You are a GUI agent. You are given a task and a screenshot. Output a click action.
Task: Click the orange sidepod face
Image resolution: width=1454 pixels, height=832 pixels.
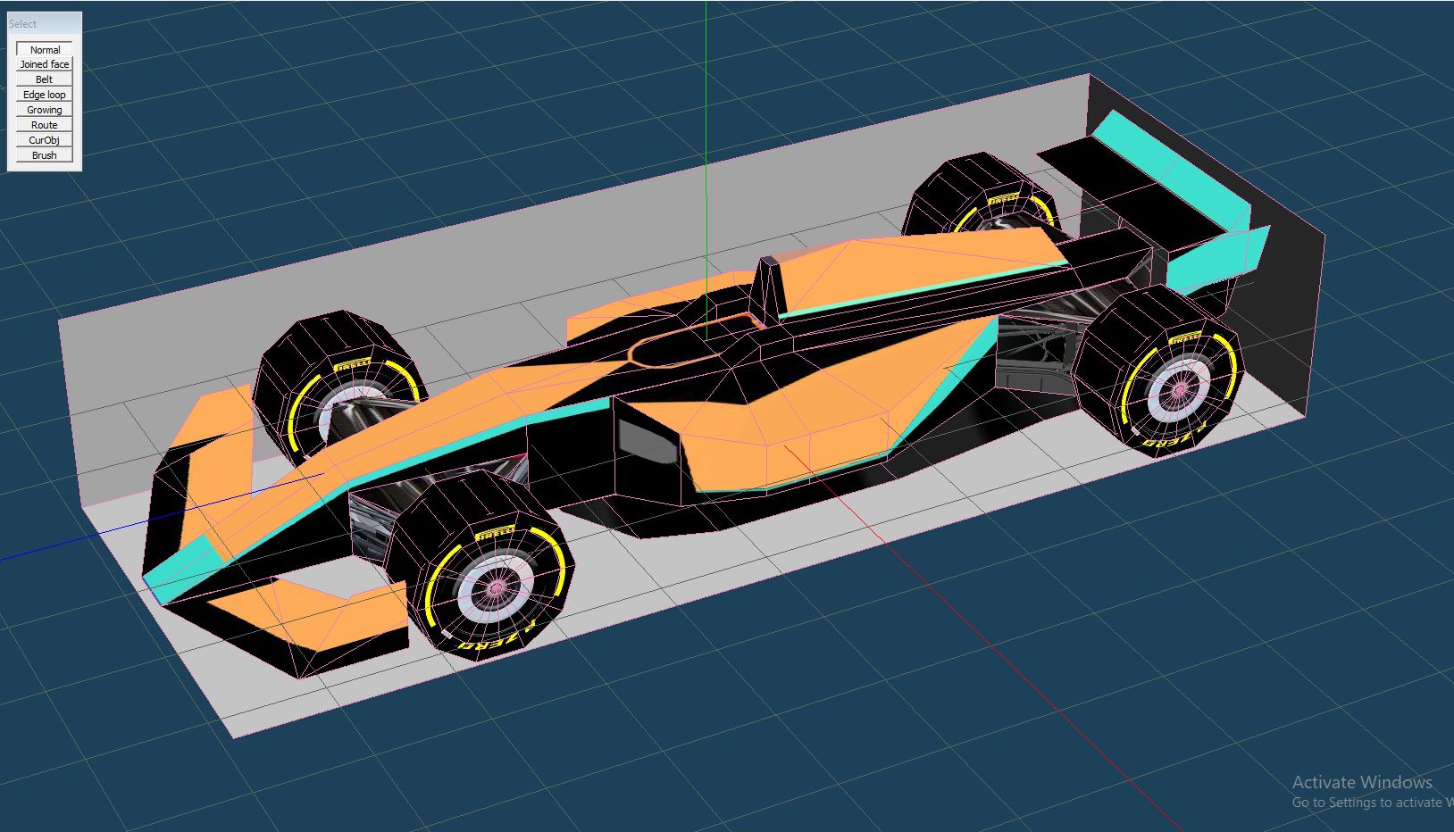point(804,428)
